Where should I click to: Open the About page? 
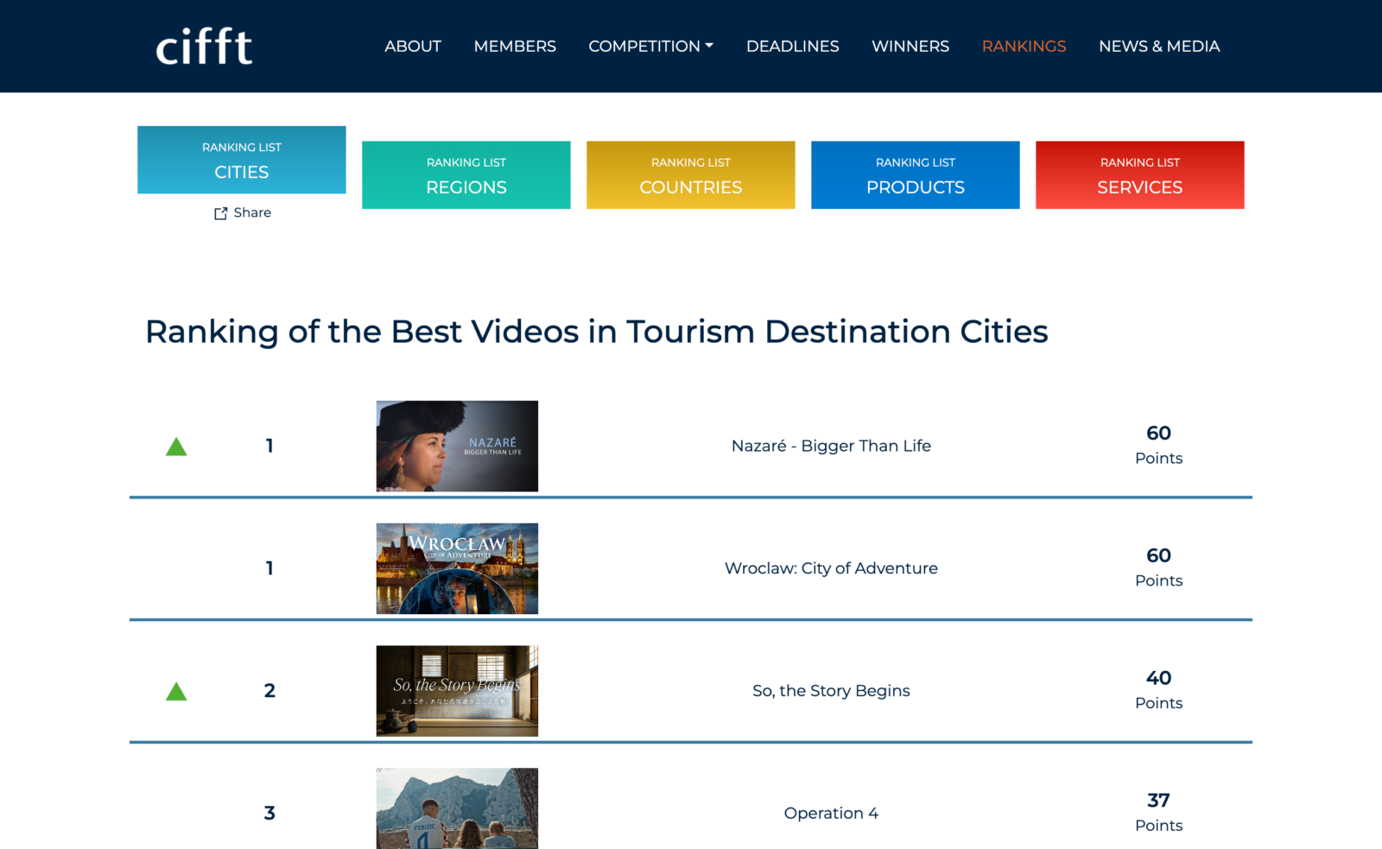413,47
